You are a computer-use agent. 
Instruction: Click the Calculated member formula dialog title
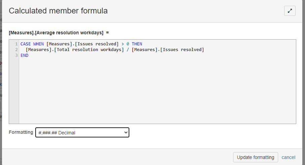point(58,11)
